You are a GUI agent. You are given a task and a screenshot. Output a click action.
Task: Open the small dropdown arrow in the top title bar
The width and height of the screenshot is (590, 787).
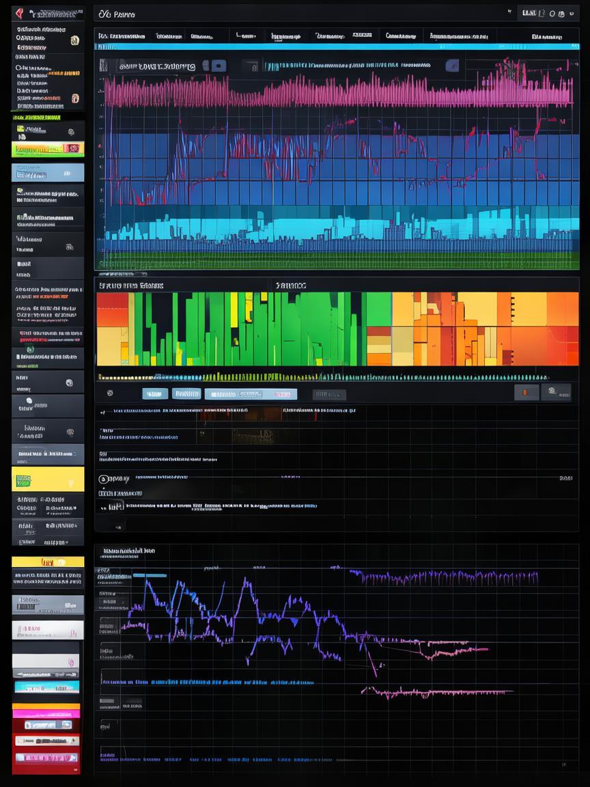pyautogui.click(x=509, y=12)
